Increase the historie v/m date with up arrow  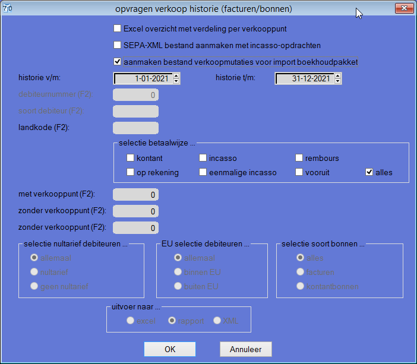pyautogui.click(x=176, y=76)
